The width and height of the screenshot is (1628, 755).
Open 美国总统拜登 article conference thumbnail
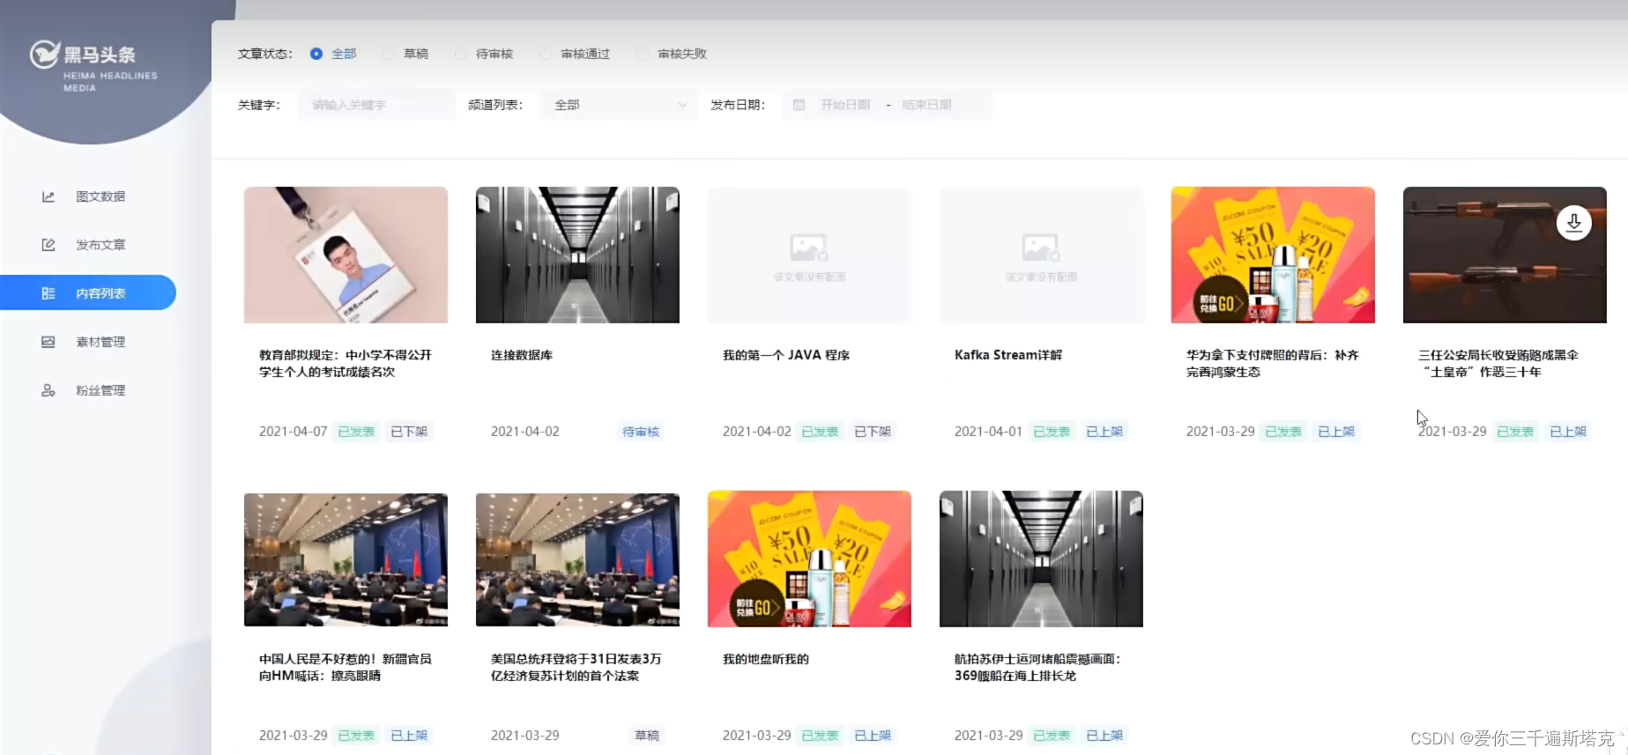point(577,559)
